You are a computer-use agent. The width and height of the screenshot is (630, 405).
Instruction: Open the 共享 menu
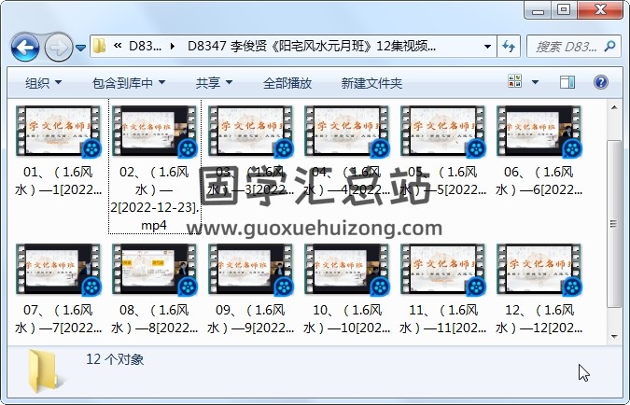tap(214, 83)
